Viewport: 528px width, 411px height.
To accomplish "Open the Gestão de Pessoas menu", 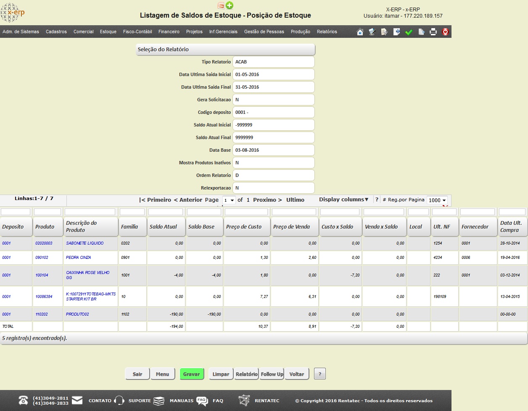I will 264,32.
